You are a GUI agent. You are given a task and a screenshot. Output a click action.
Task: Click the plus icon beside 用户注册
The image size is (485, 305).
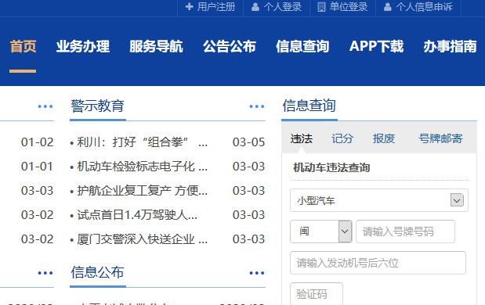coord(189,6)
